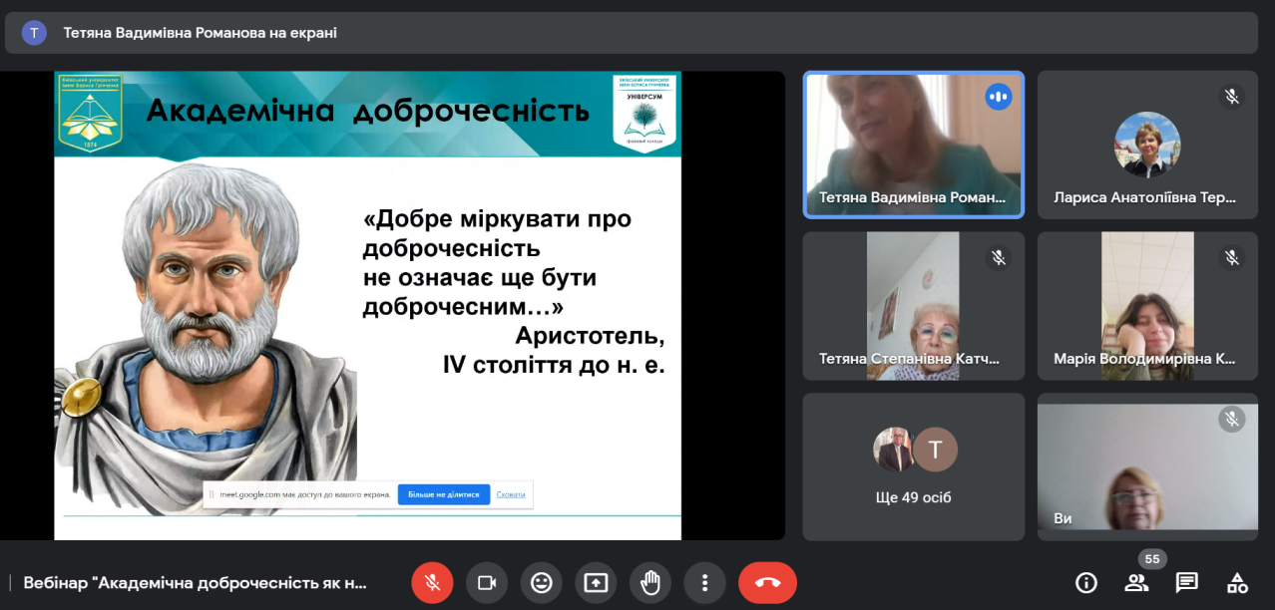Raise your hand in the meeting
Image resolution: width=1275 pixels, height=610 pixels.
pyautogui.click(x=650, y=583)
